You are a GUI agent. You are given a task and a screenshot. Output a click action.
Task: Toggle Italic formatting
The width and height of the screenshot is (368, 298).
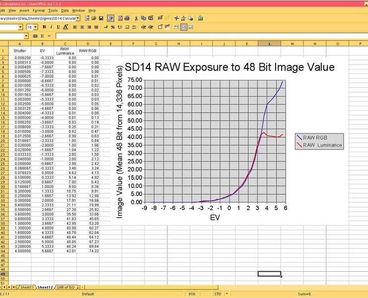(51, 27)
